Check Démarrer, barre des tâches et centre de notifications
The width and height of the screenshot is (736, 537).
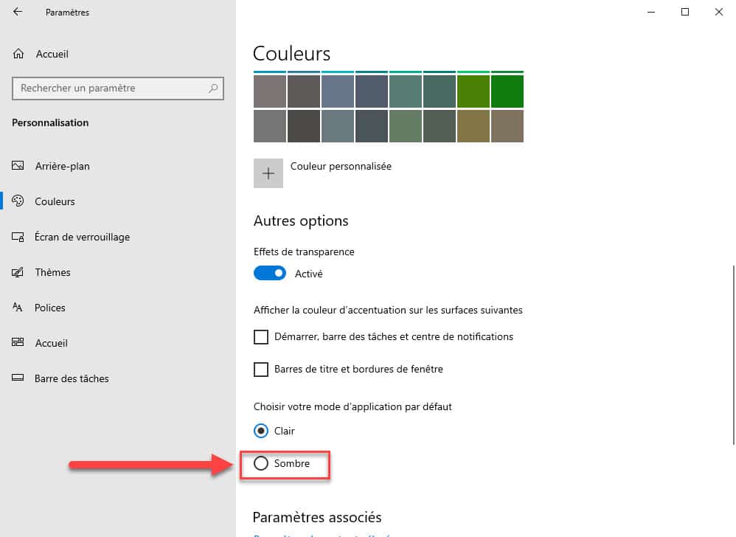(261, 337)
